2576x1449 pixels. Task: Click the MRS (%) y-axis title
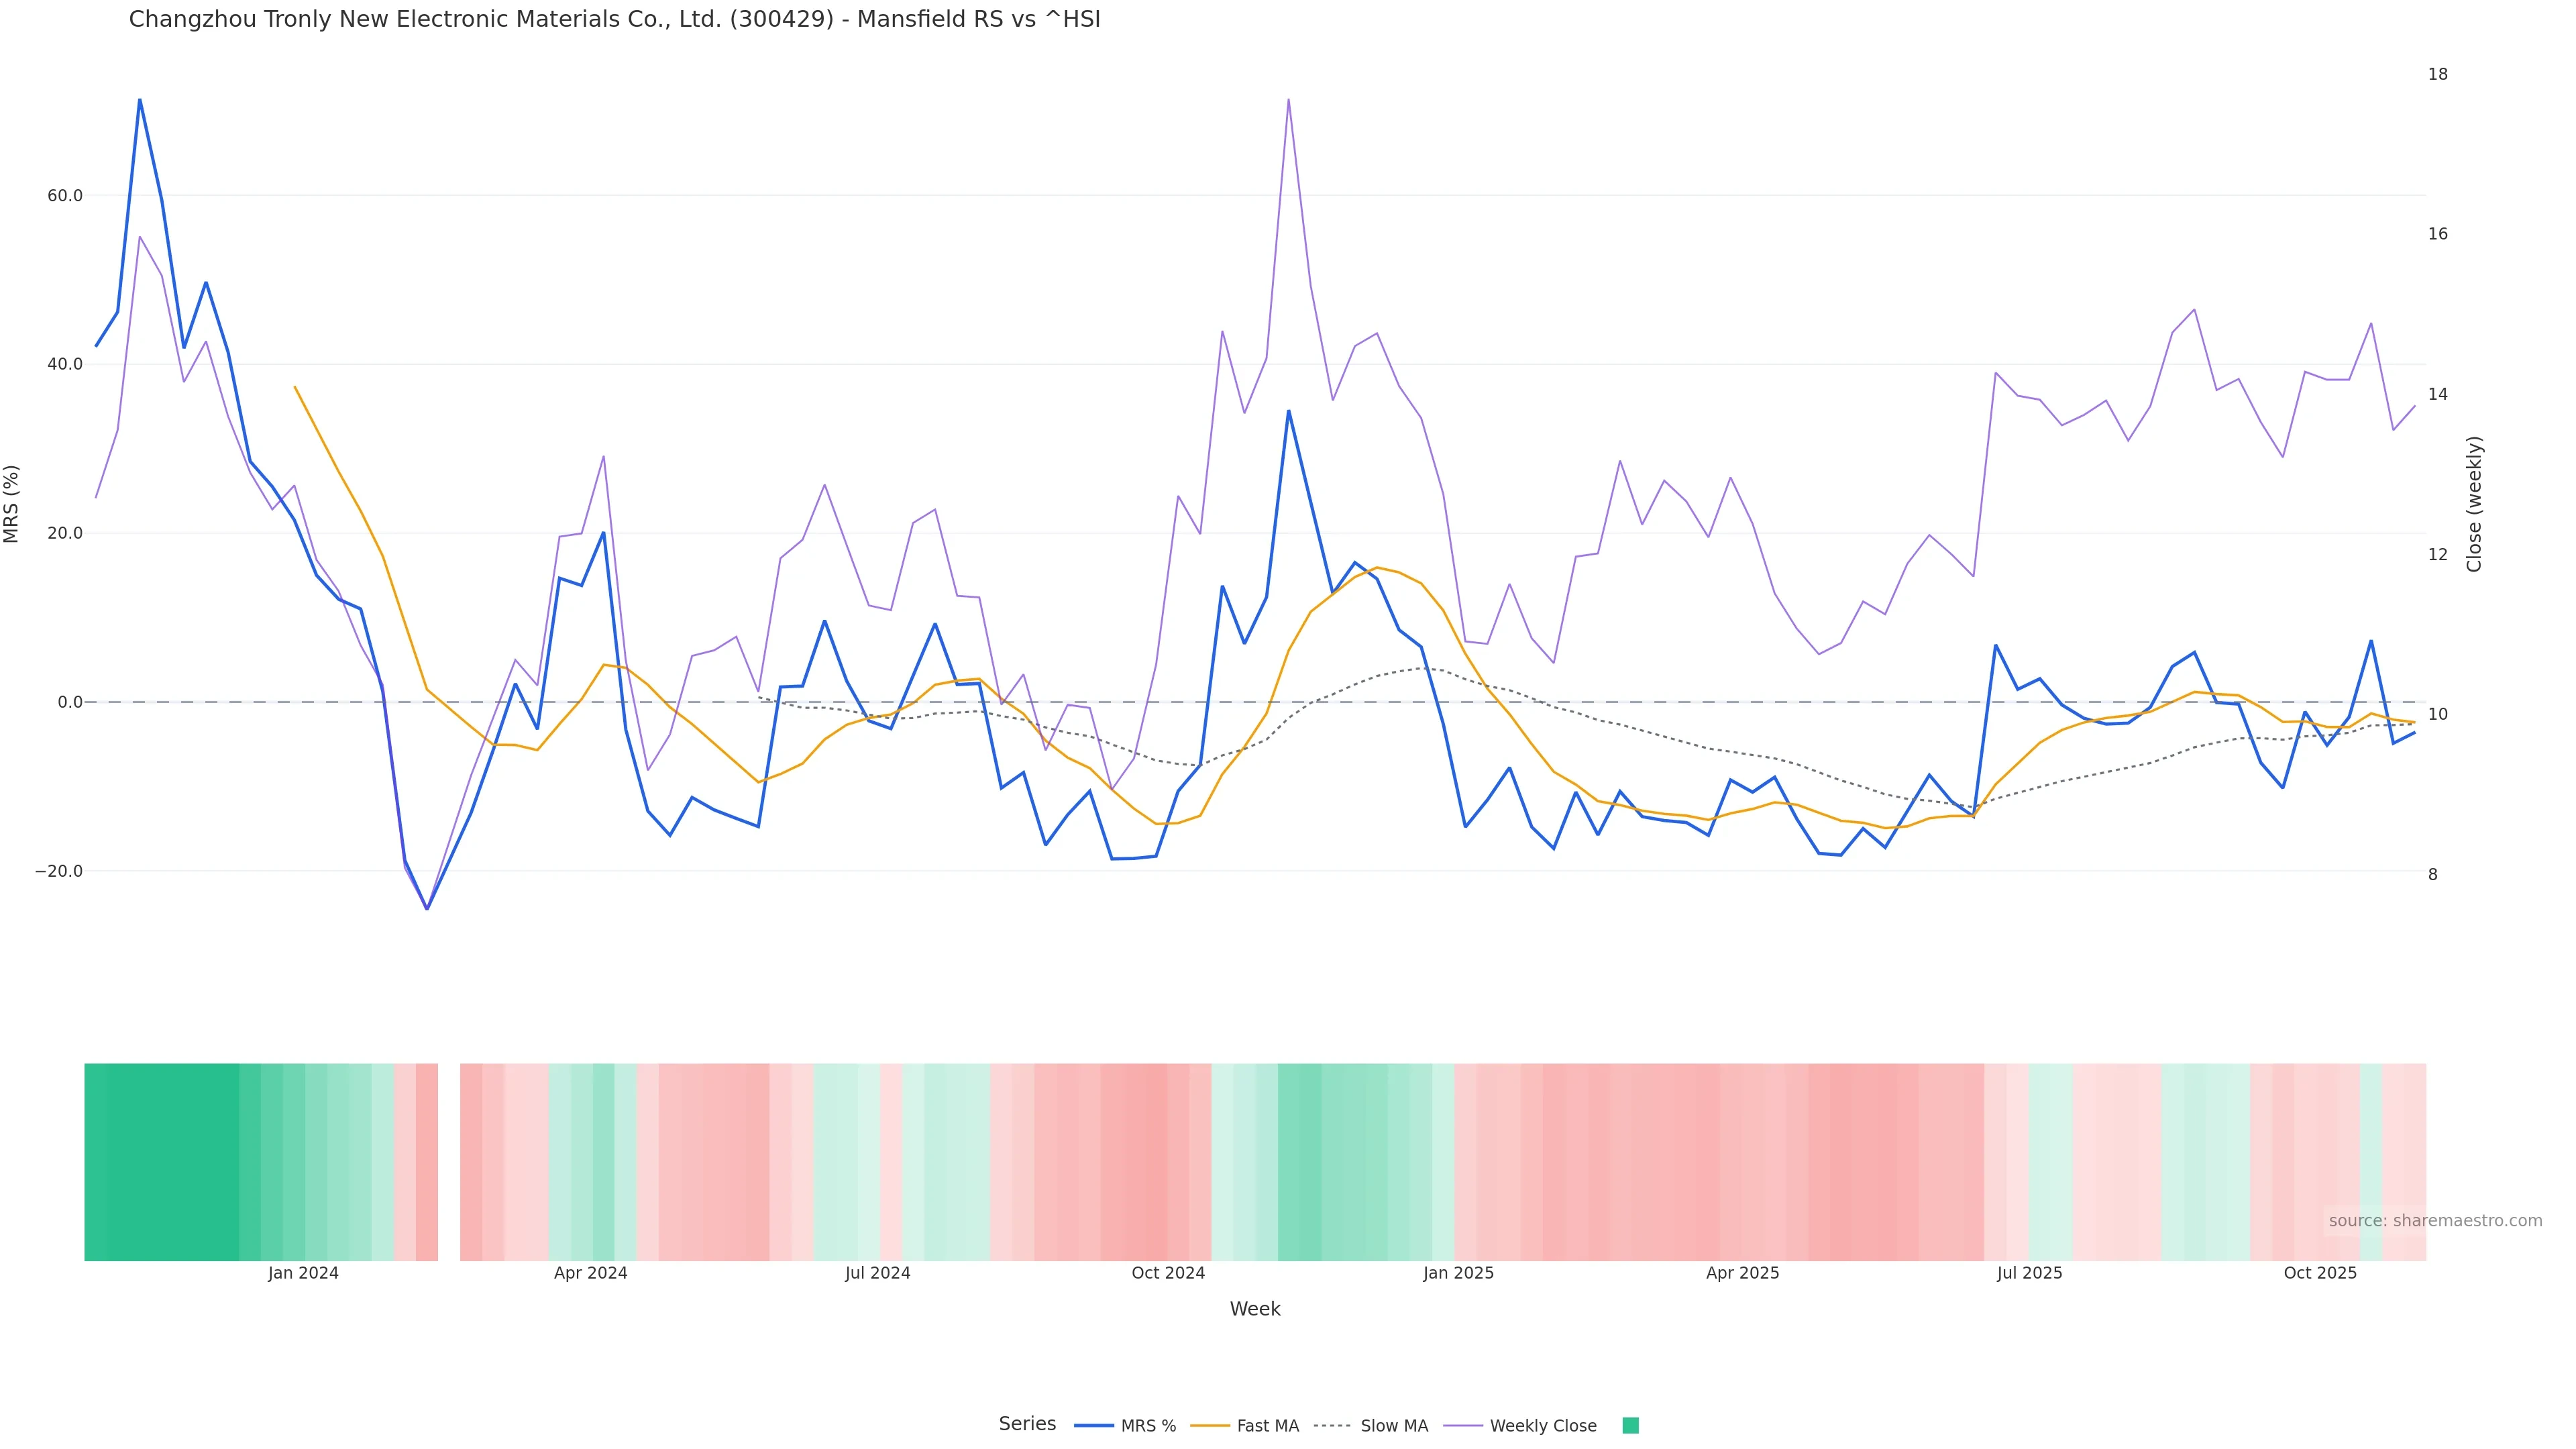pos(12,504)
